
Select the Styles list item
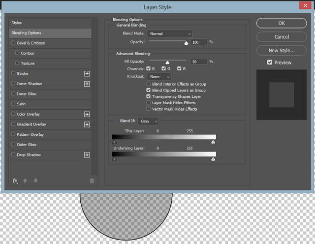(50, 23)
